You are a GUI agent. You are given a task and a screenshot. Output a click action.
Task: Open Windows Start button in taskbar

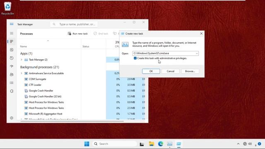87,144
